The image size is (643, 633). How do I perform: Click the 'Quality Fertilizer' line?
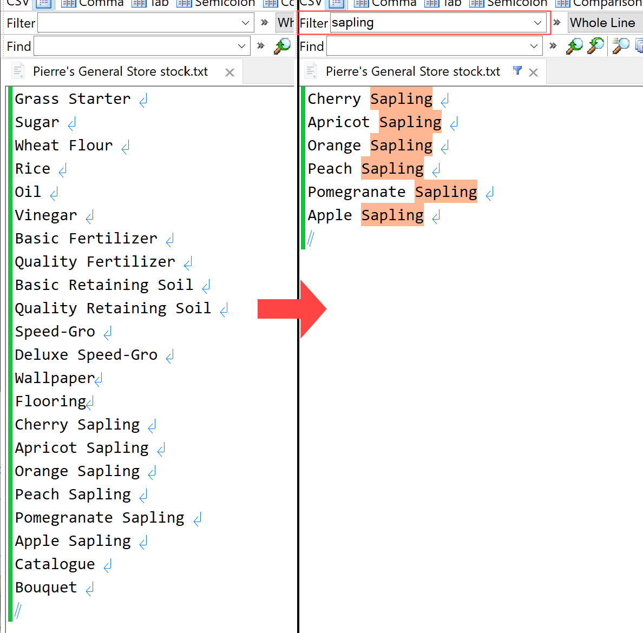tap(95, 262)
